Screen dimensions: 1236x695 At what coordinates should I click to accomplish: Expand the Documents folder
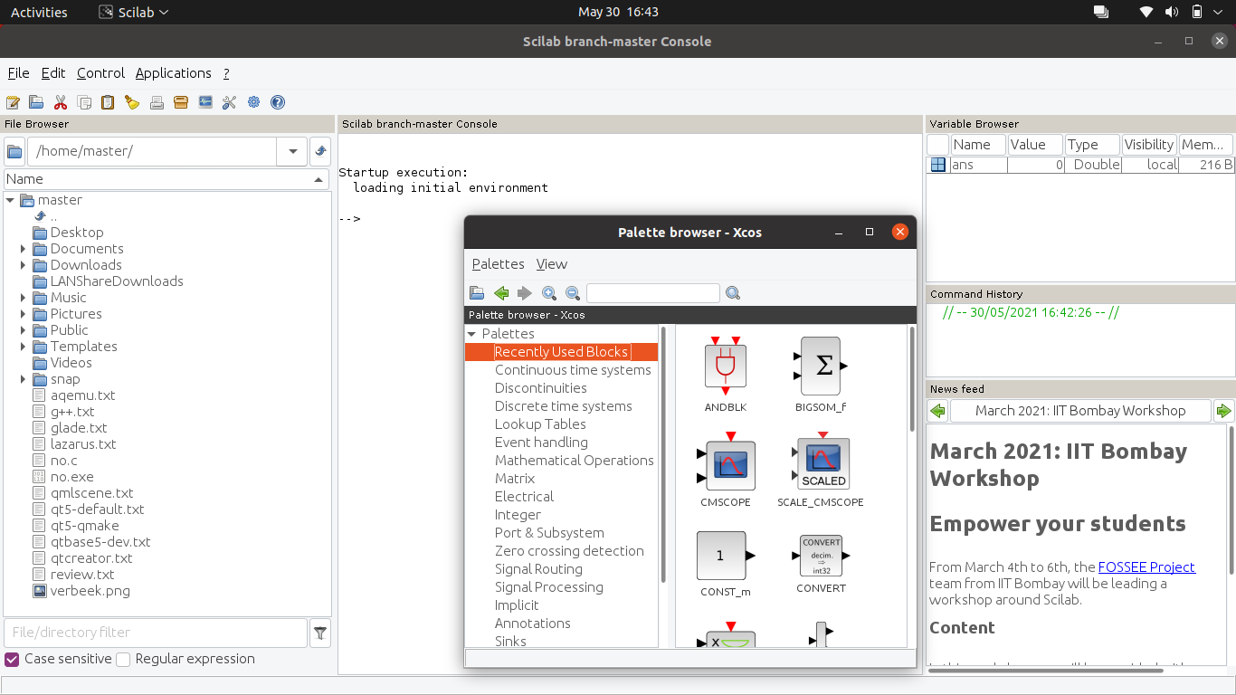[x=24, y=249]
